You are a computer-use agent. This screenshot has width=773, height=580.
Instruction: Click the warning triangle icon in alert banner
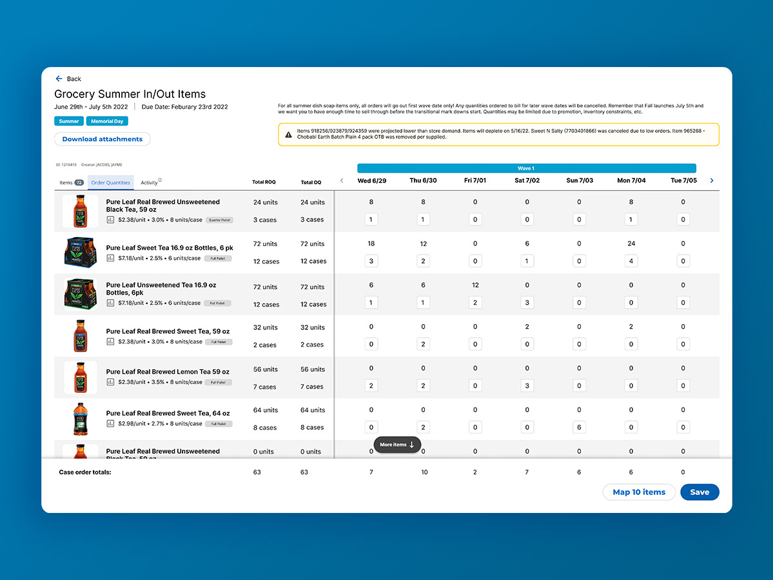point(288,135)
